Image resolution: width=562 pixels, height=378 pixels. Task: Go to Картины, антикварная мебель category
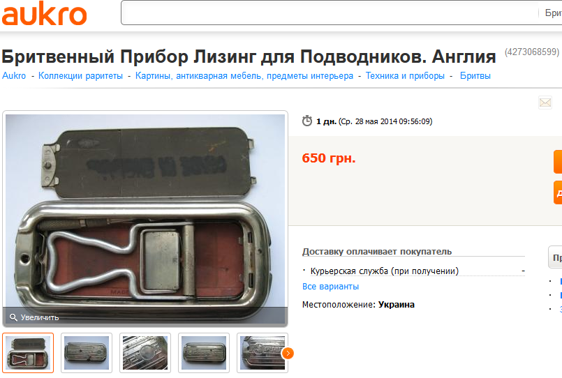pyautogui.click(x=244, y=76)
